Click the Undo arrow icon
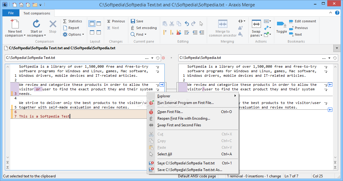 [x=186, y=23]
